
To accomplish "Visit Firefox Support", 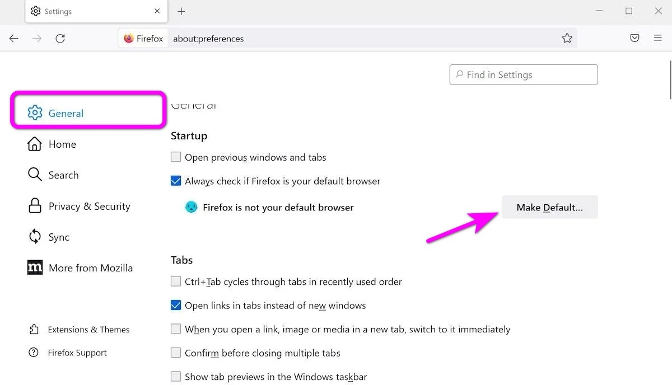I will coord(78,353).
